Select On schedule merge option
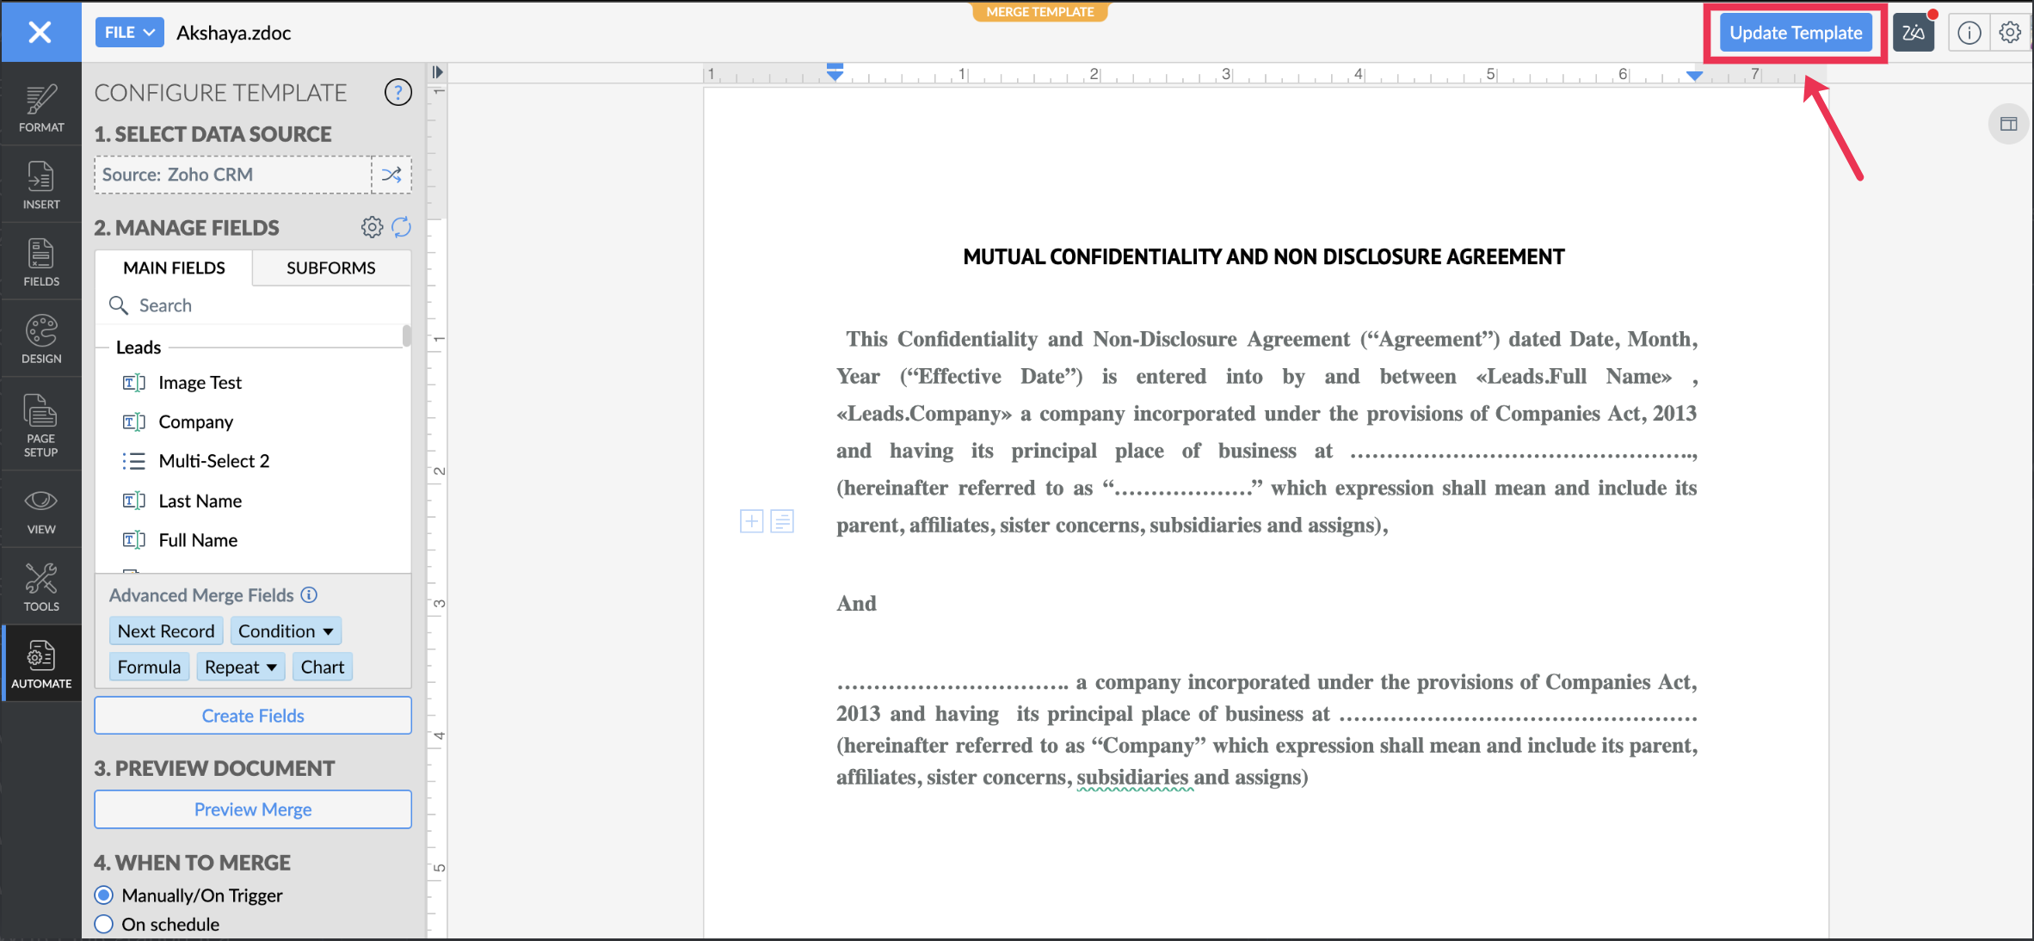 coord(104,925)
